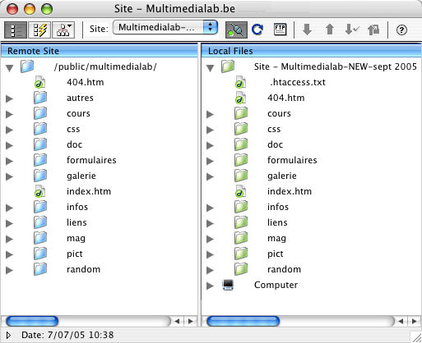Collapse the /public/multimedialab/ root folder
Screen dimensions: 422x343
pos(10,68)
